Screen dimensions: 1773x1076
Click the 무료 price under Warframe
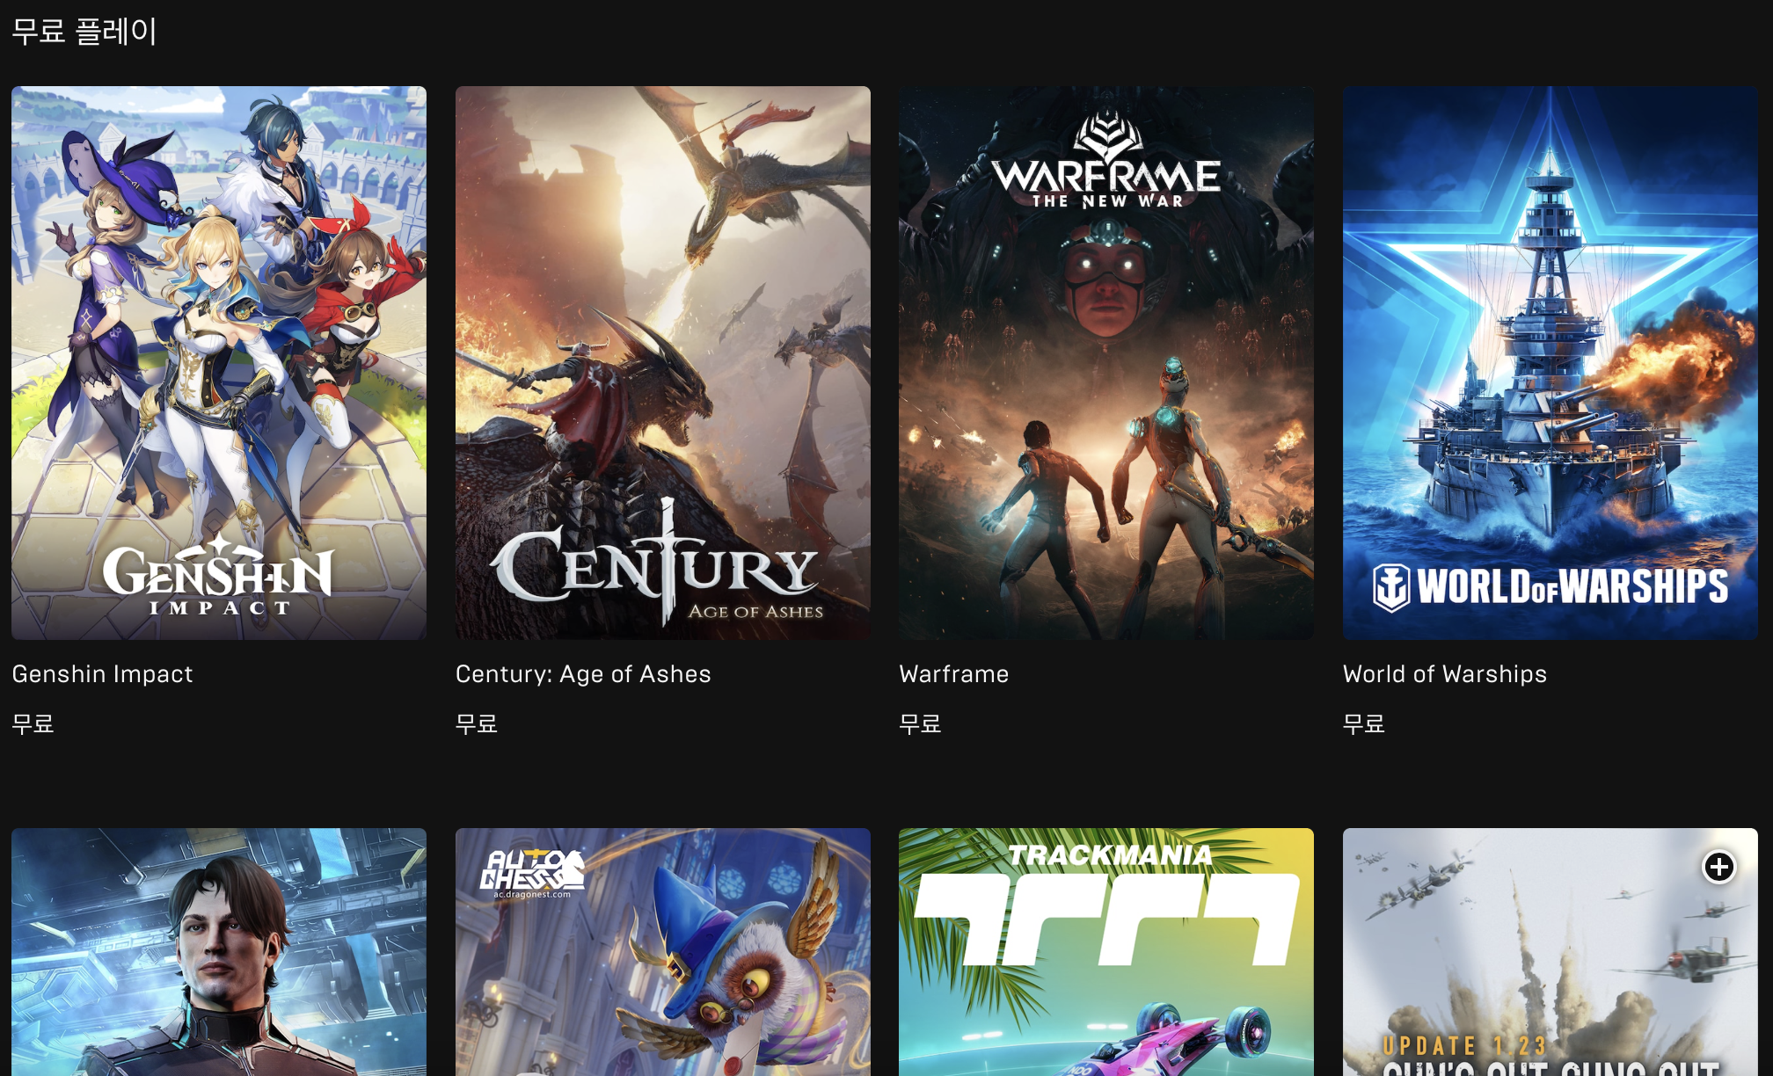pyautogui.click(x=920, y=724)
